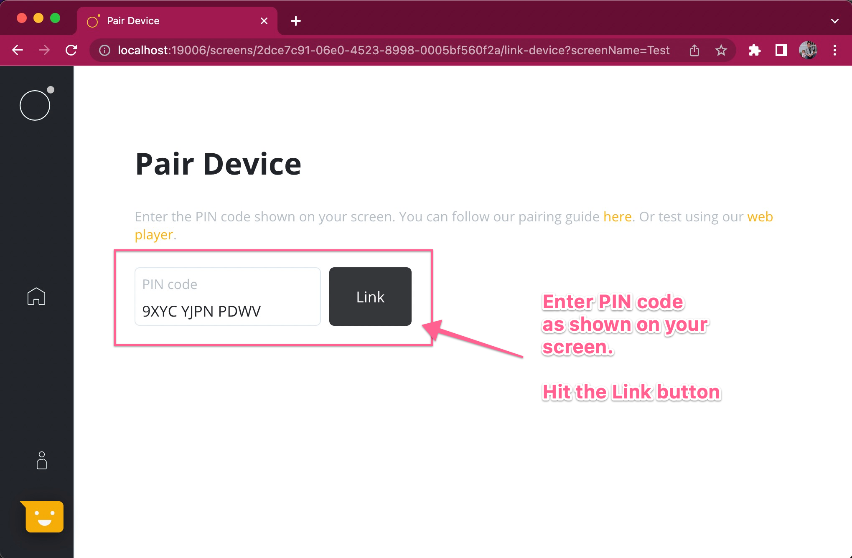Bookmark this page with the star icon

[721, 50]
